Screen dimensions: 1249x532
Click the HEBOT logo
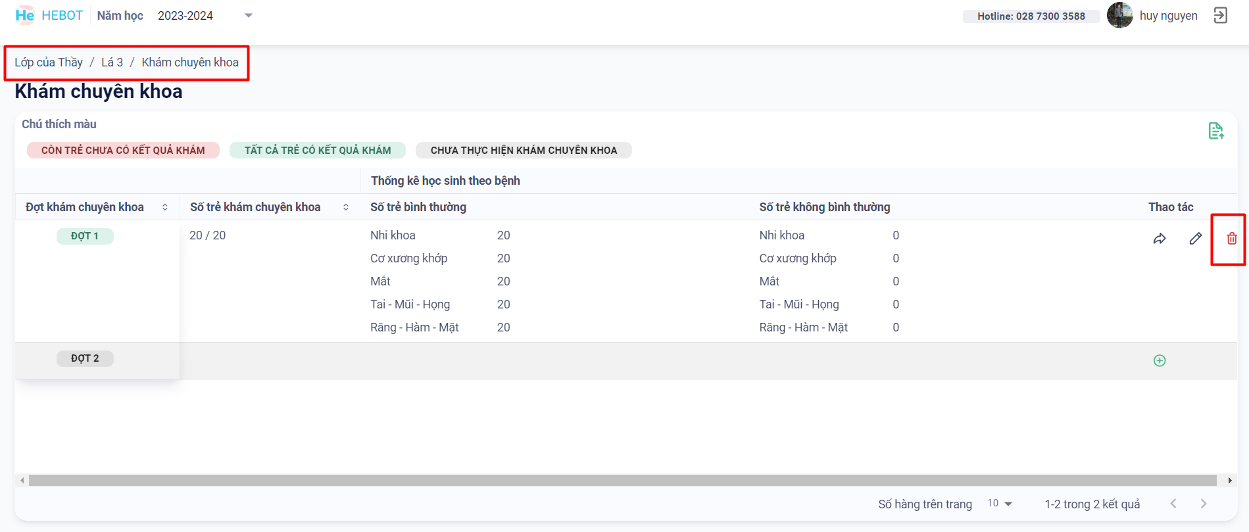pyautogui.click(x=49, y=16)
